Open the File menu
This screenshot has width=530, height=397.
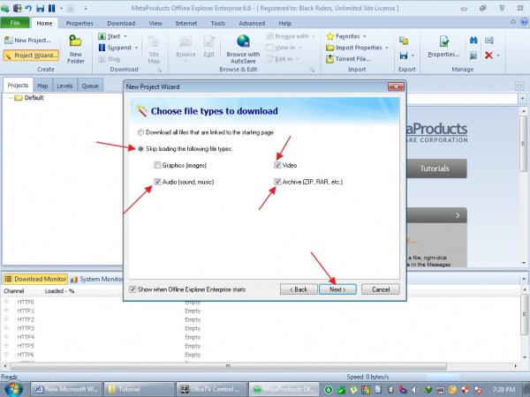15,23
